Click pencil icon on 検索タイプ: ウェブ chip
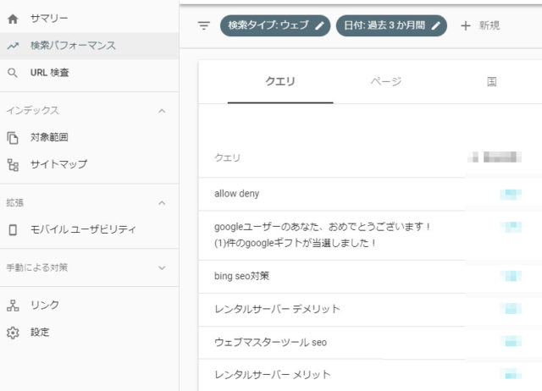 (x=320, y=25)
